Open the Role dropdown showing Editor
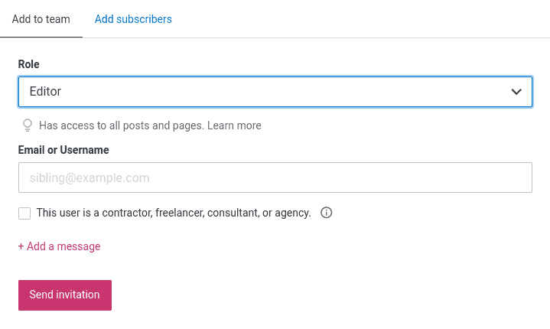The image size is (550, 329). pos(275,92)
